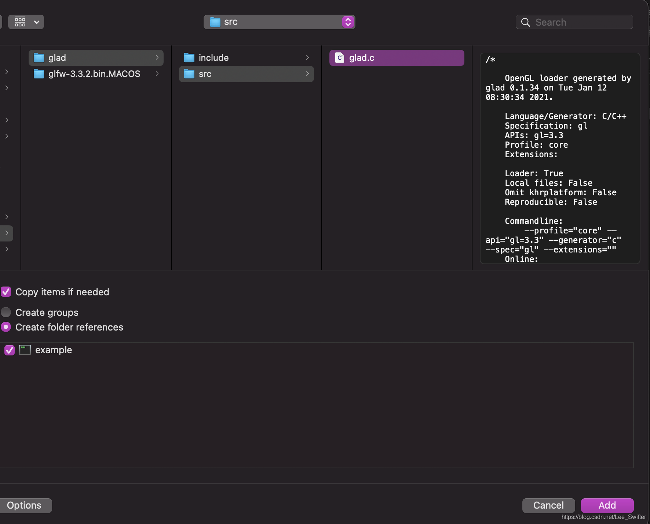650x524 pixels.
Task: Toggle the example target checkbox
Action: 10,350
